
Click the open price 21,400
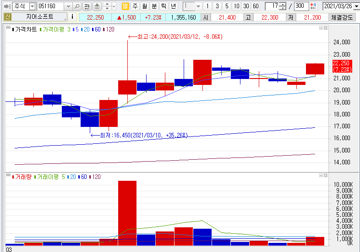click(227, 17)
